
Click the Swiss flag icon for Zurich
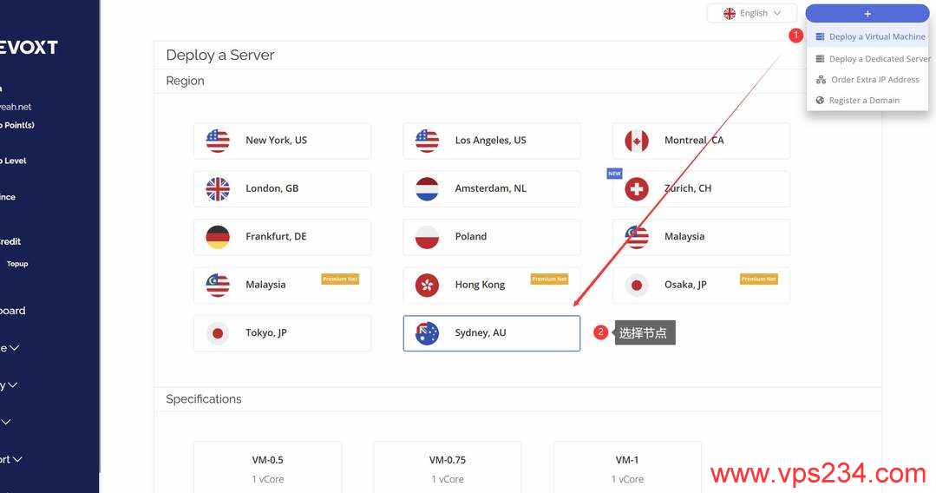pos(637,189)
